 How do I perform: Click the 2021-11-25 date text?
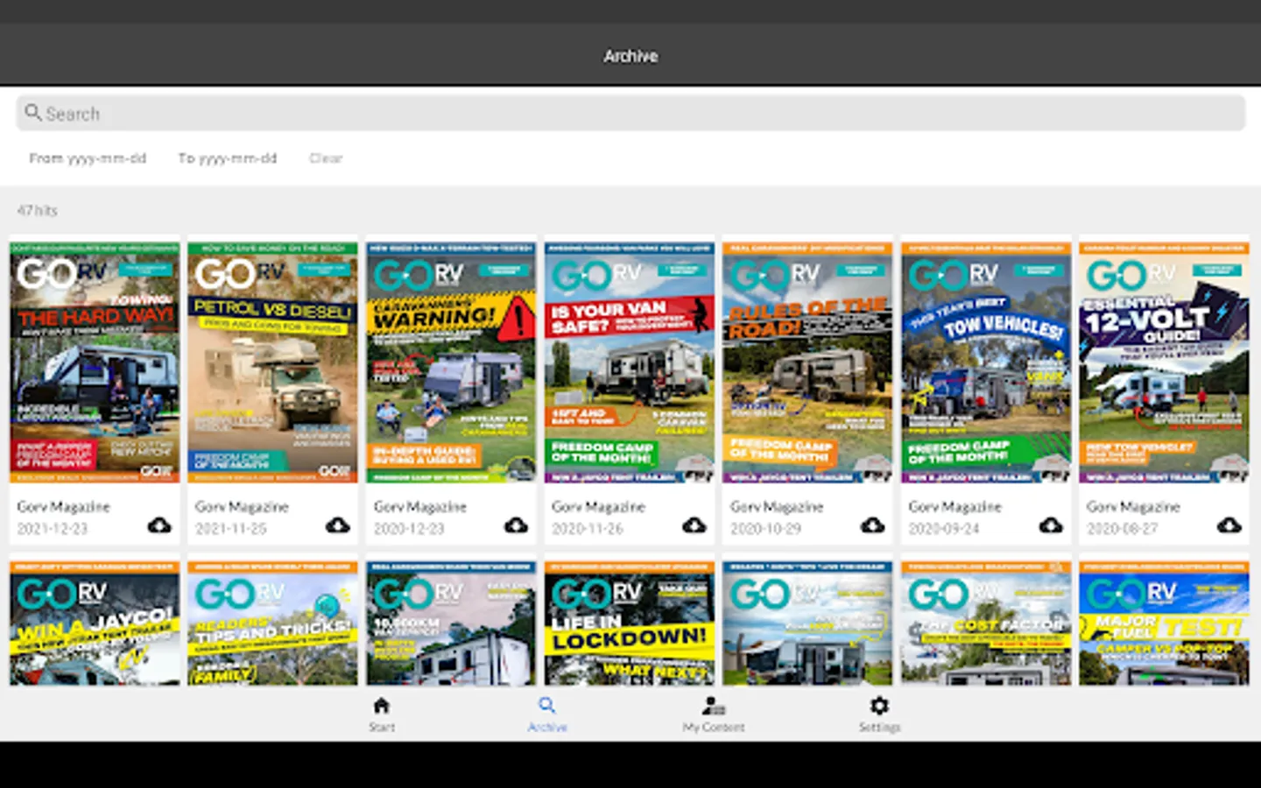click(x=231, y=529)
